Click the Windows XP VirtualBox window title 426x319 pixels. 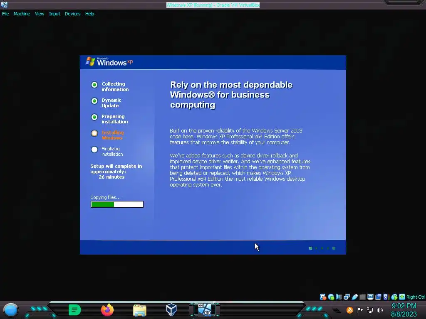(x=213, y=5)
